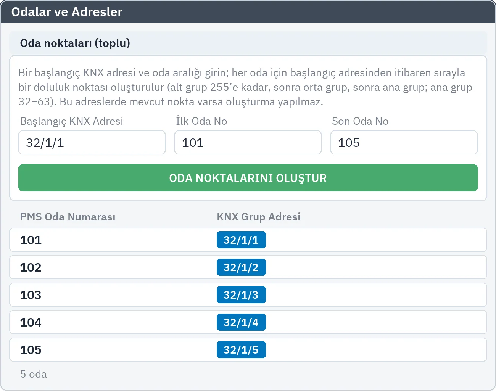Select room number 102 in table
The width and height of the screenshot is (496, 391).
31,267
